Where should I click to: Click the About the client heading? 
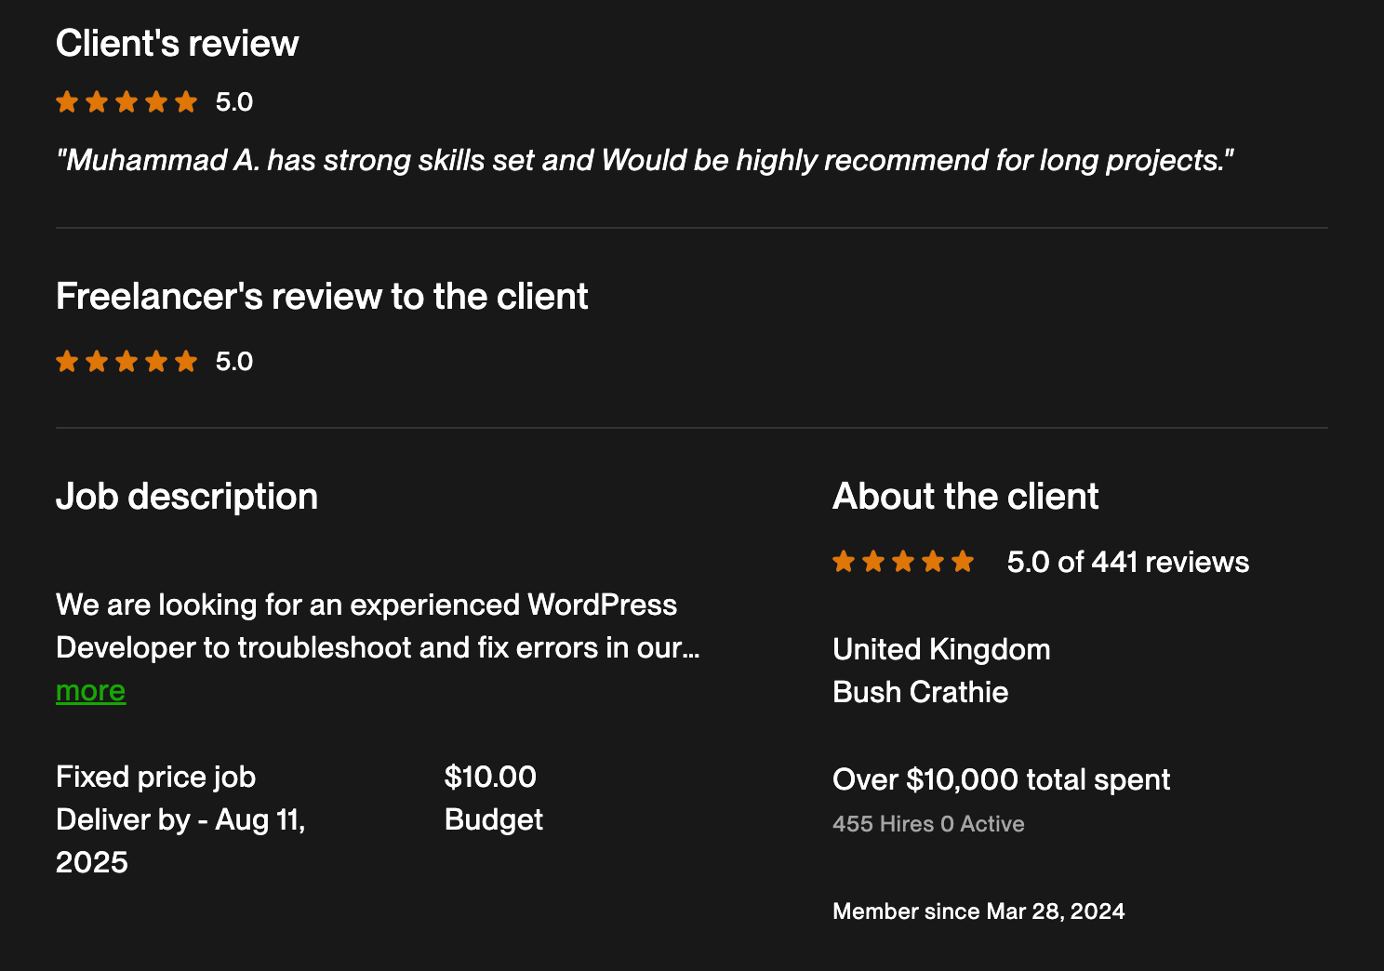coord(965,497)
